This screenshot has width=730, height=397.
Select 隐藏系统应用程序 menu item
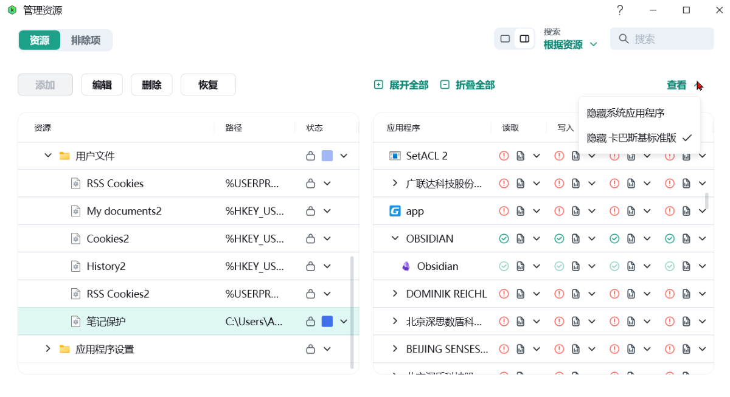[625, 113]
